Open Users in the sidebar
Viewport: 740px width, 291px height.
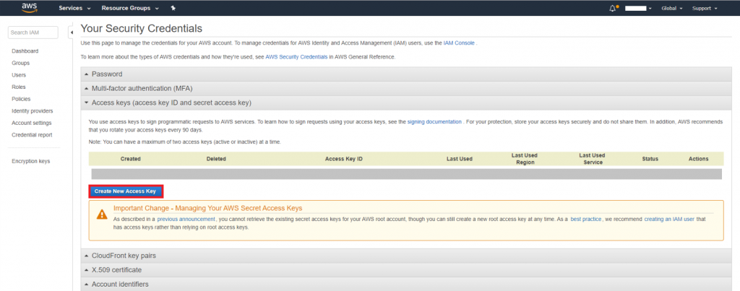pyautogui.click(x=19, y=75)
